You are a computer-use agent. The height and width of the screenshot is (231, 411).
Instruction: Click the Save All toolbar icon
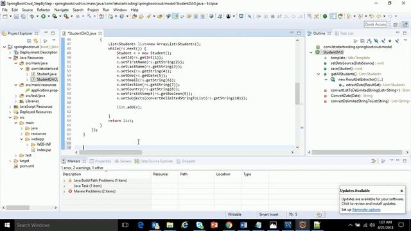coord(23,17)
